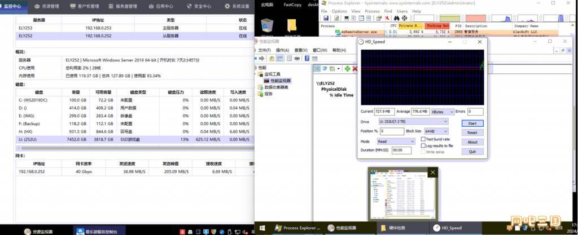Click the view current activity icon in monitor toolbar
The image size is (578, 235).
tap(317, 68)
